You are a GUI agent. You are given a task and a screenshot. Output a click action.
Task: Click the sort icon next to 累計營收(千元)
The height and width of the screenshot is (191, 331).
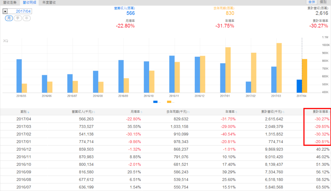click(284, 112)
